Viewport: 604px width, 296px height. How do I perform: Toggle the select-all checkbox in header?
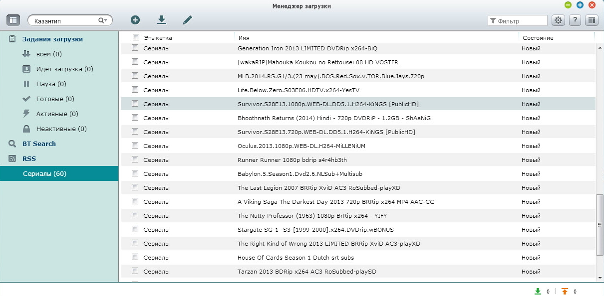point(136,37)
